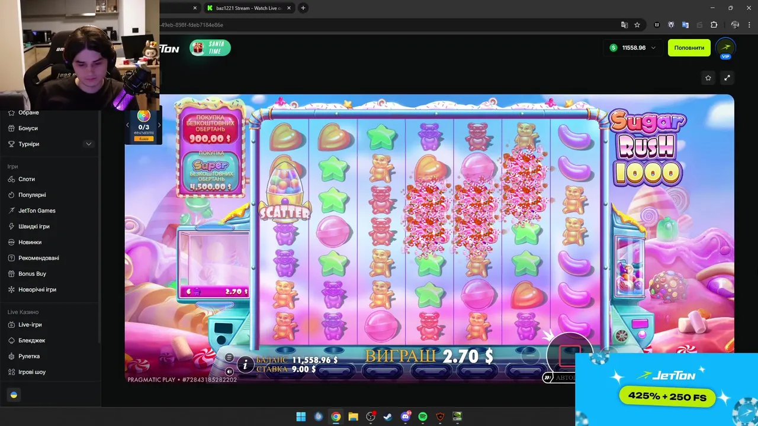Open Рулетка category
Screen dimensions: 758x426
tap(29, 356)
